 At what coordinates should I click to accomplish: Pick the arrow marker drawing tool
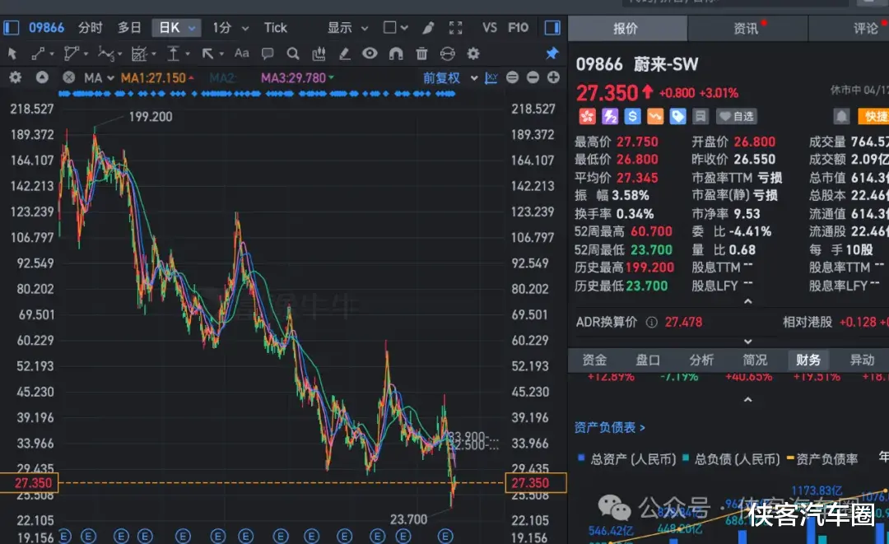[207, 53]
